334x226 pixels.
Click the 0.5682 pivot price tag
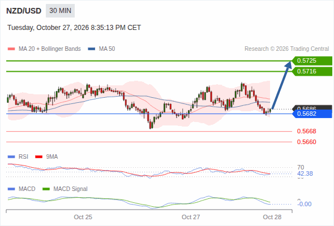(312, 114)
